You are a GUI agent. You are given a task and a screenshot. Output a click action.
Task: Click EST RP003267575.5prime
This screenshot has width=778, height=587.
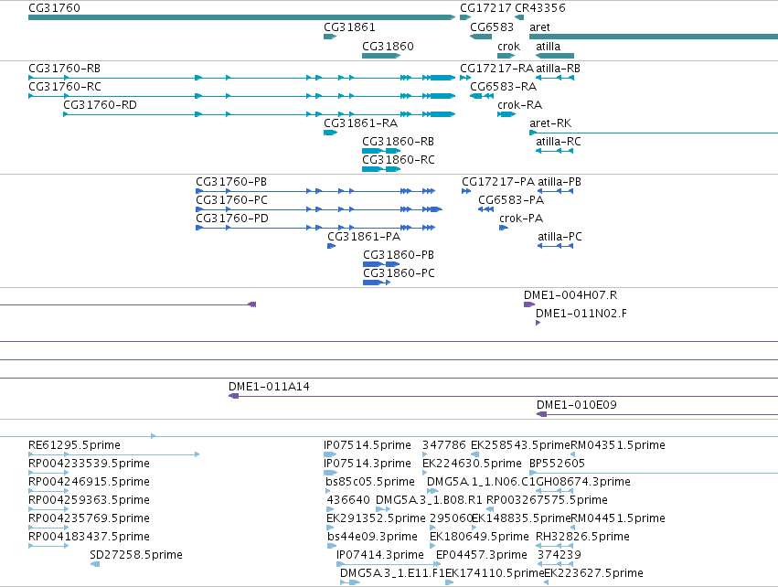pos(490,509)
